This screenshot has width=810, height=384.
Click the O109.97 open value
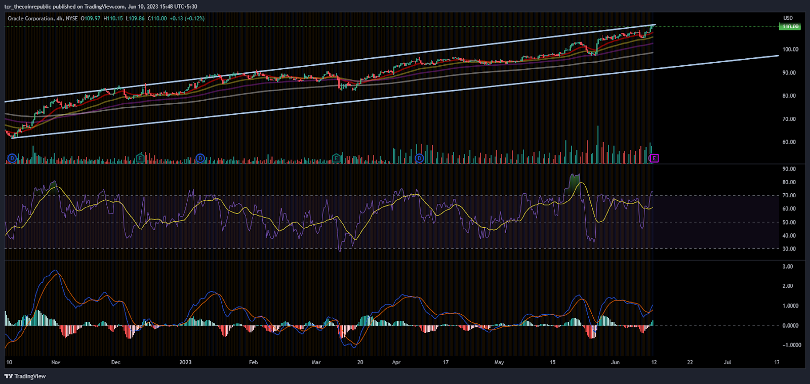point(91,19)
